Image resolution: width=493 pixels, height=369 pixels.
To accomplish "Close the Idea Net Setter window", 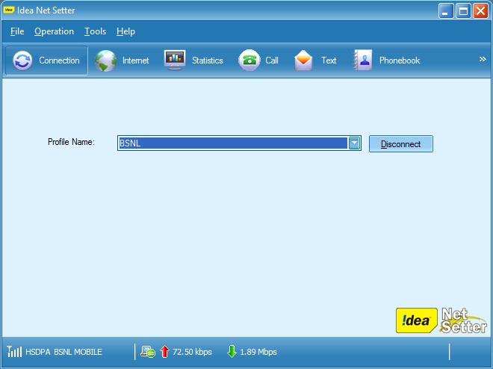I will click(x=481, y=11).
